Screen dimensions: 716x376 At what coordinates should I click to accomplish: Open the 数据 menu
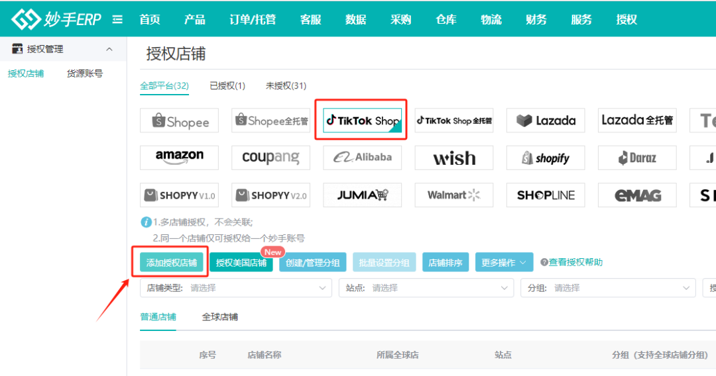point(356,20)
